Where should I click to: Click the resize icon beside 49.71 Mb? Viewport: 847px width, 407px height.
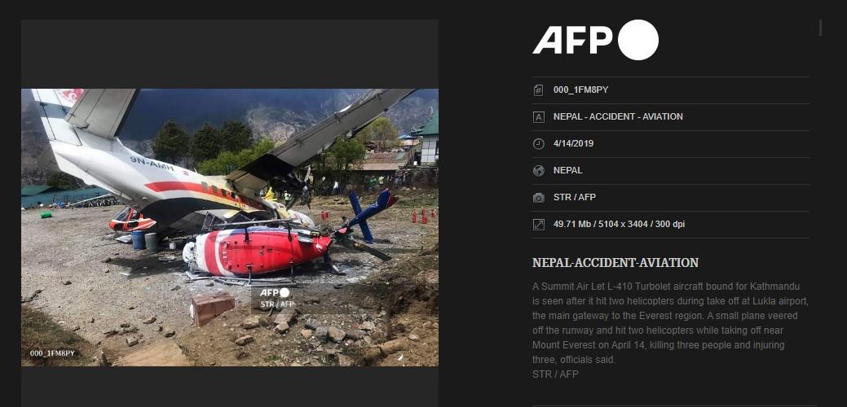[x=538, y=224]
